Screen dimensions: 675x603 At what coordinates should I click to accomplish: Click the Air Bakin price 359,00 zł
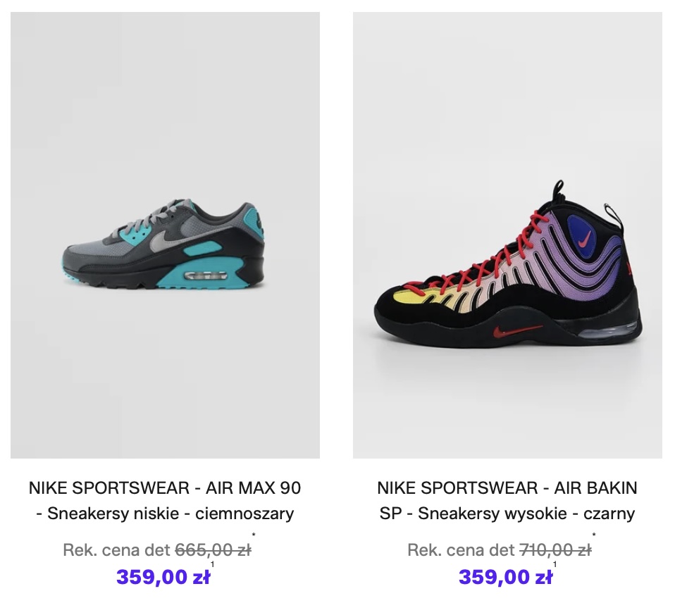click(x=505, y=578)
